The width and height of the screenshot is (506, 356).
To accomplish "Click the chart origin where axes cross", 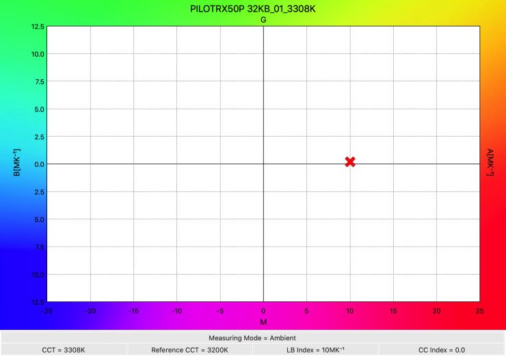I will [263, 164].
